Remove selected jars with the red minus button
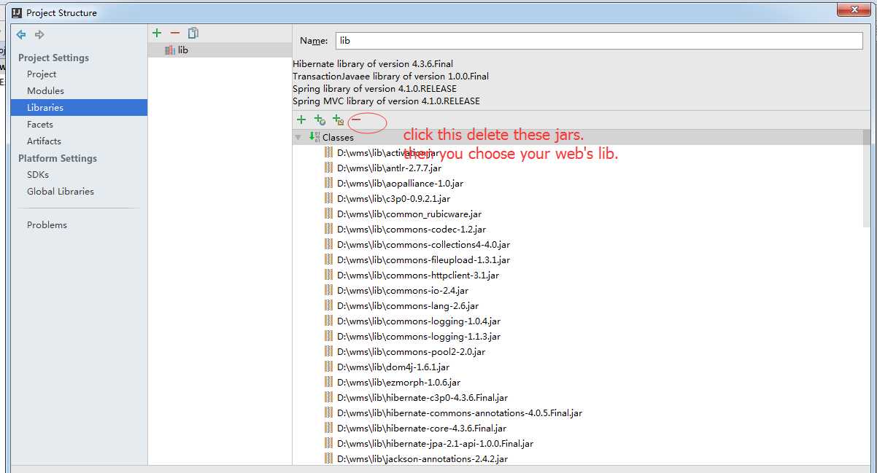Screen dimensions: 877x473 [x=356, y=120]
